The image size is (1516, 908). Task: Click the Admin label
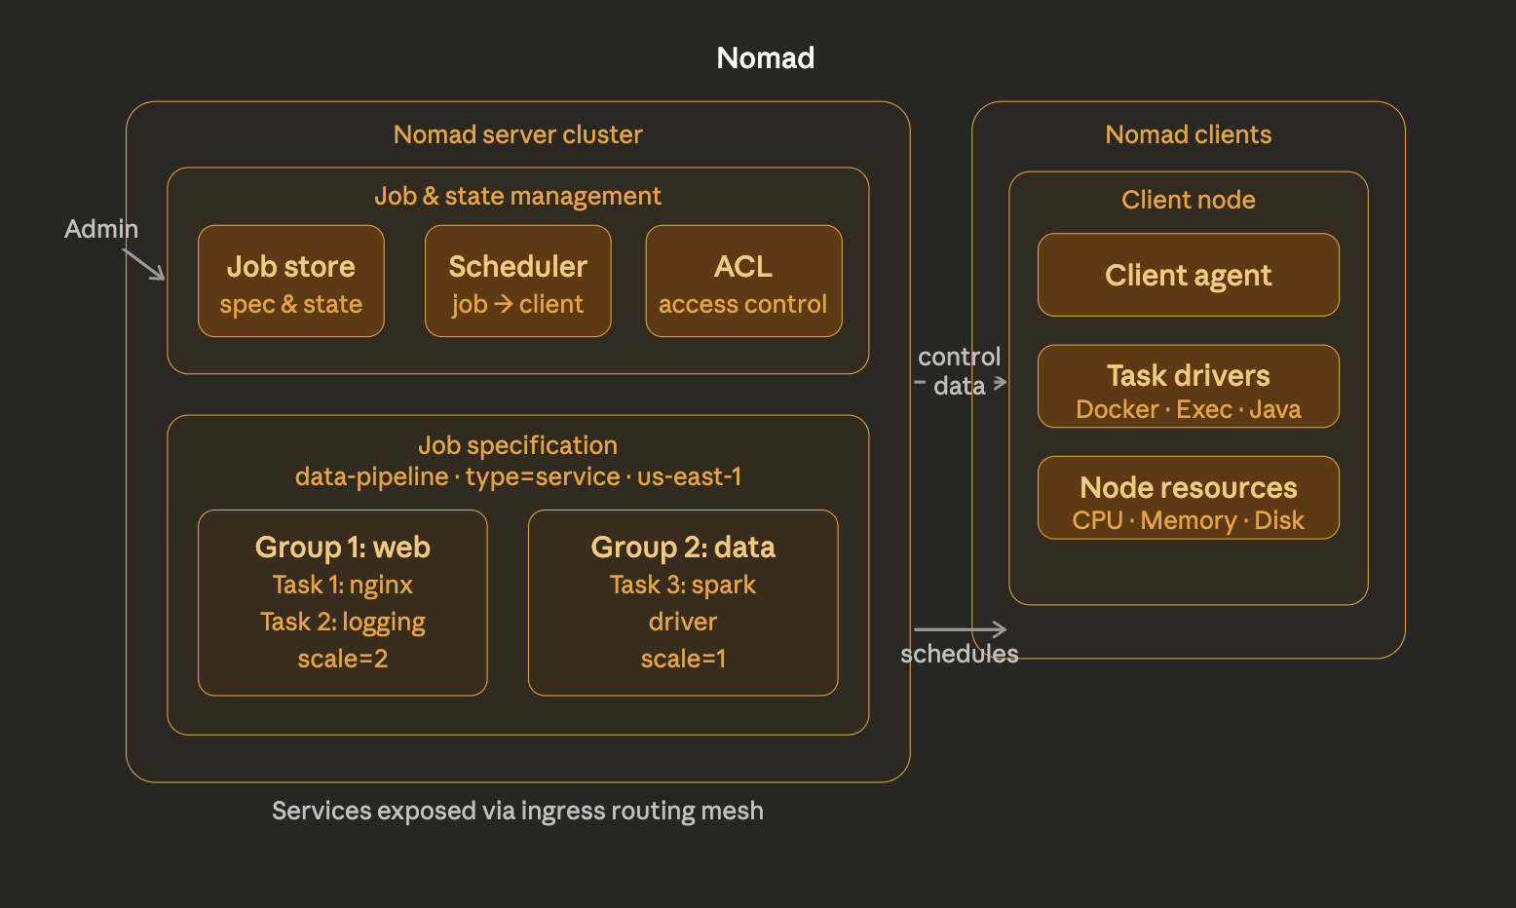100,228
